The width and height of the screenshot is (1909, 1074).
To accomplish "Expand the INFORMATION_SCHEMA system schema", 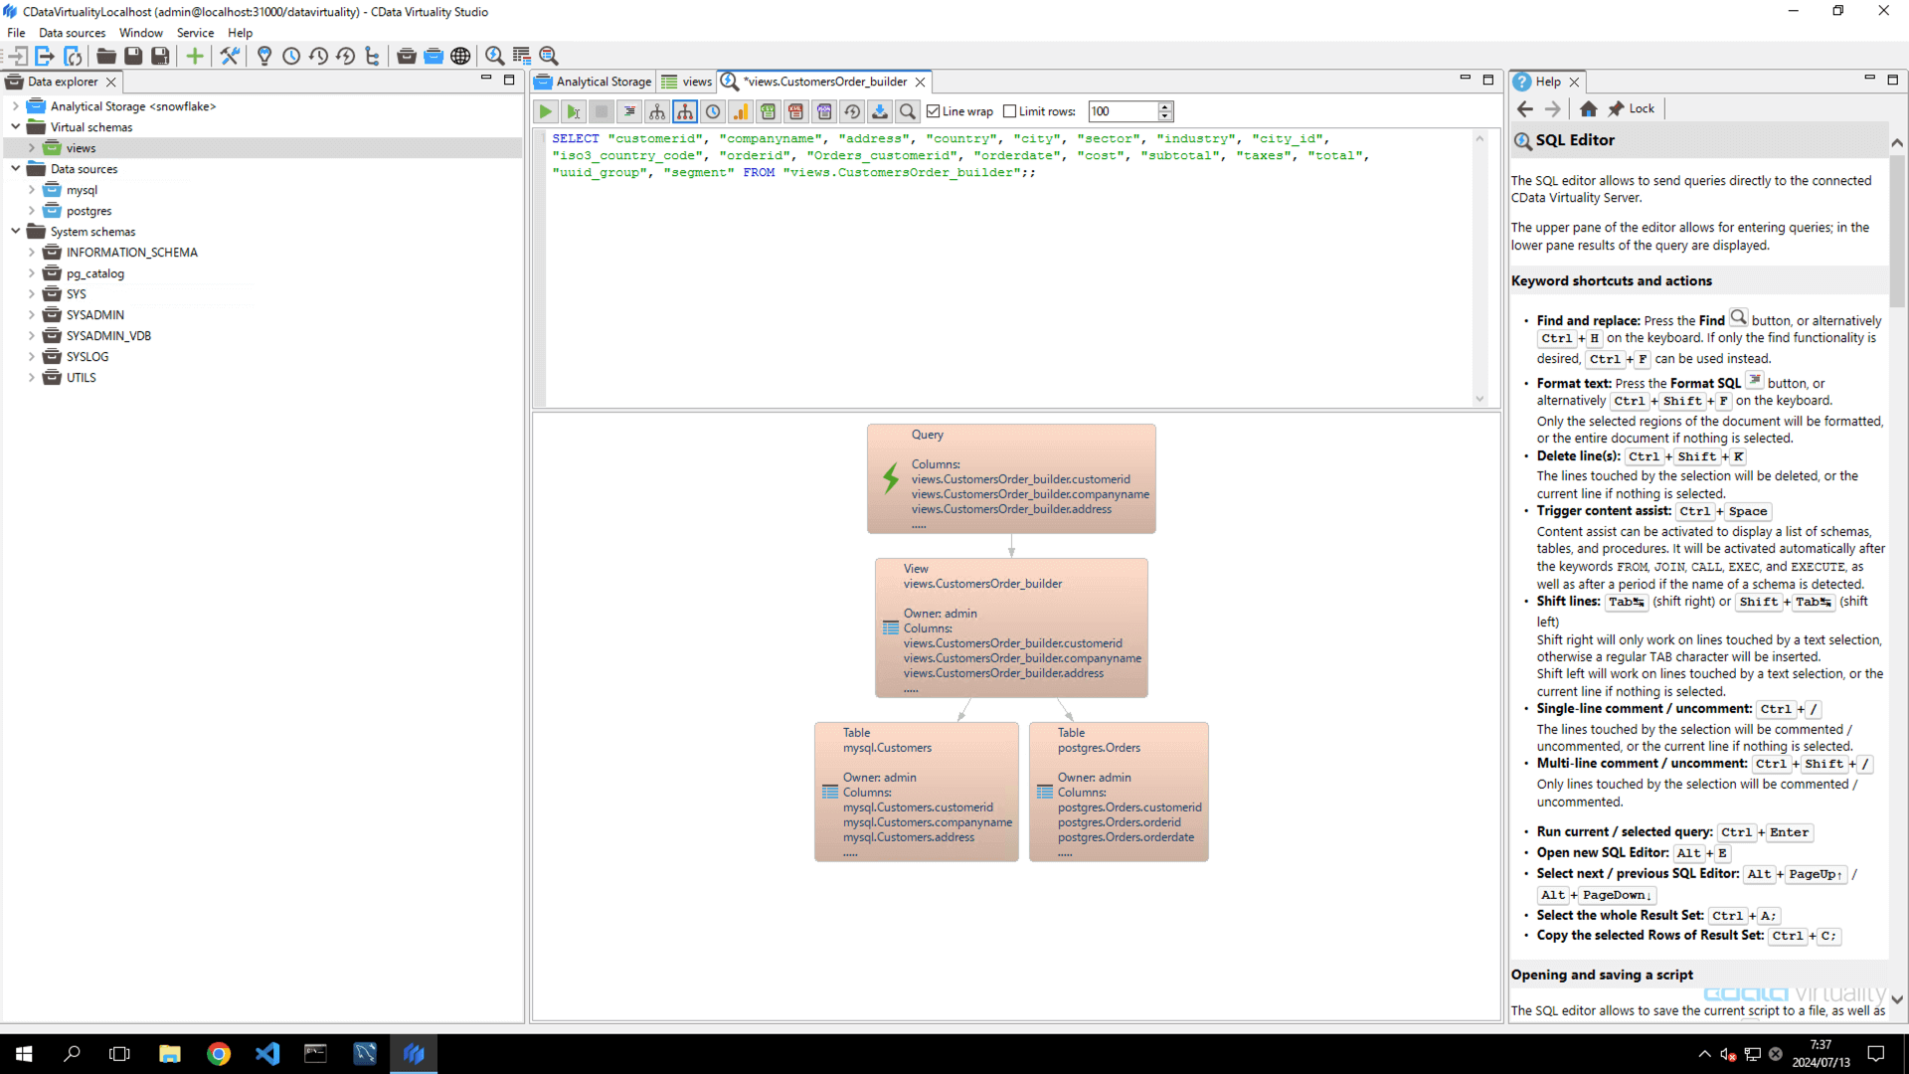I will pos(31,252).
